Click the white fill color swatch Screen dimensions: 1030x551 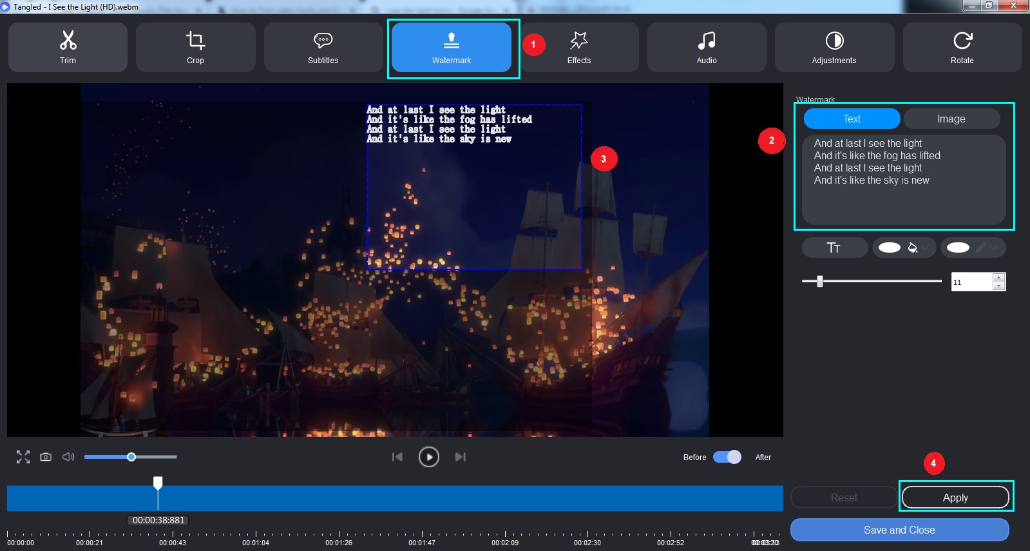pos(890,247)
